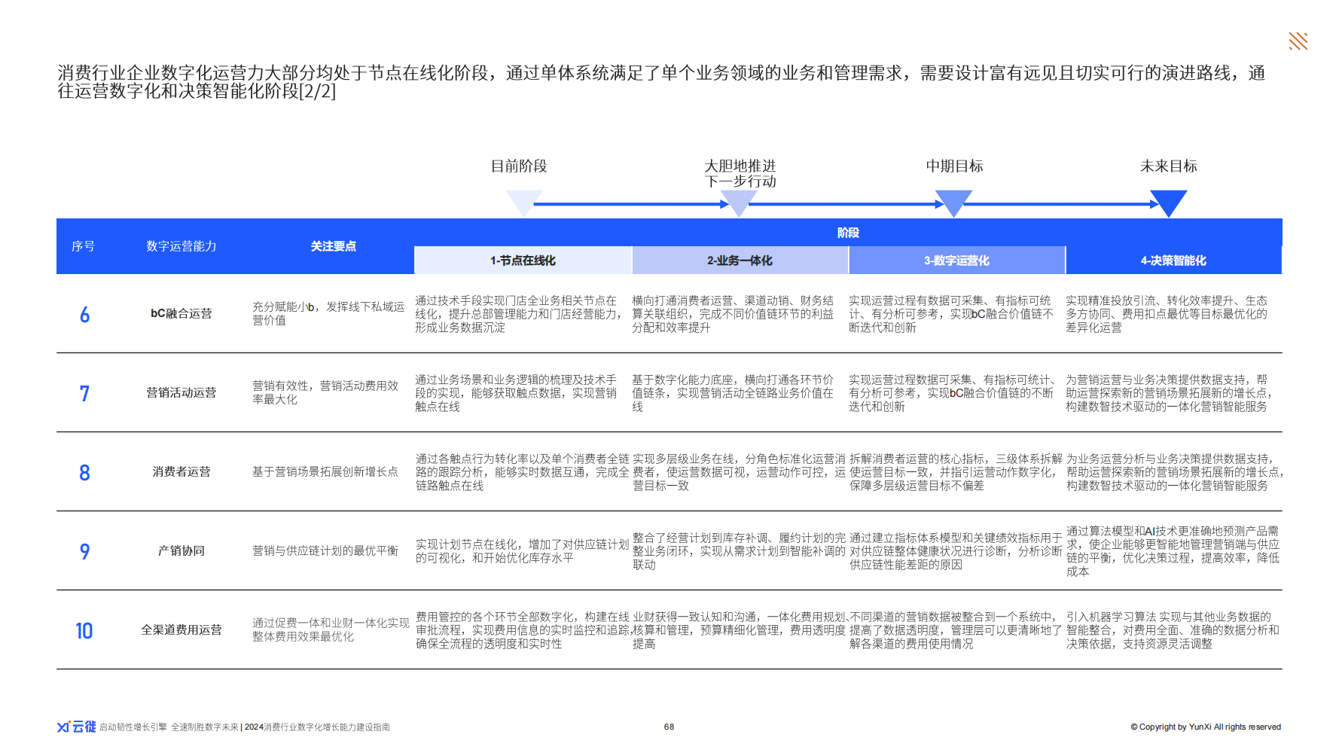This screenshot has width=1339, height=753.
Task: Click the 全渠道费用运营 row label
Action: click(x=181, y=630)
